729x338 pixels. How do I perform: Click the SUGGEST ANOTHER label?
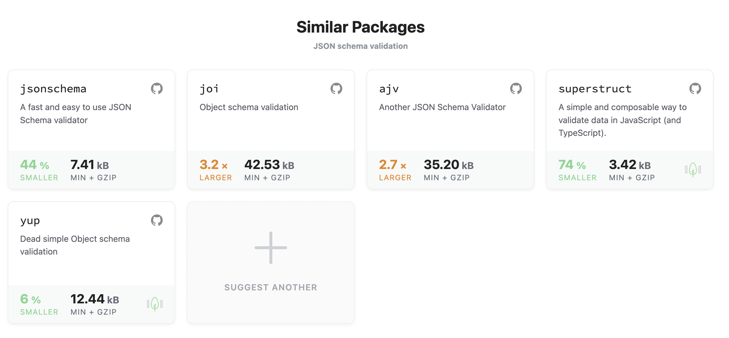tap(271, 287)
